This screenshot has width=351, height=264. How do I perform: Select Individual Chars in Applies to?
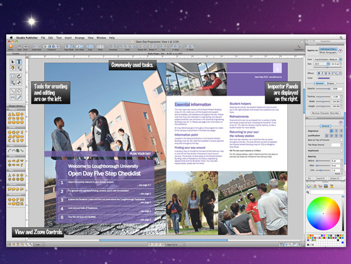pos(328,49)
